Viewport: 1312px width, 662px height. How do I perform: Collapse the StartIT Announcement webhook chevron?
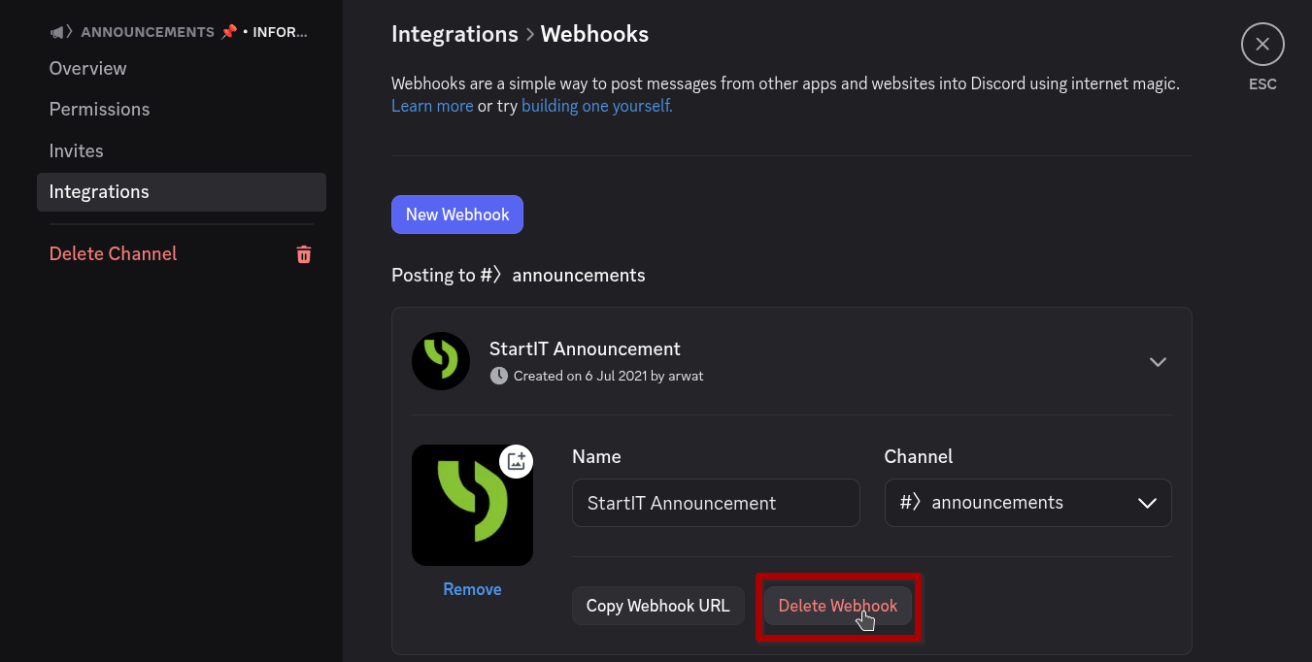[x=1157, y=361]
